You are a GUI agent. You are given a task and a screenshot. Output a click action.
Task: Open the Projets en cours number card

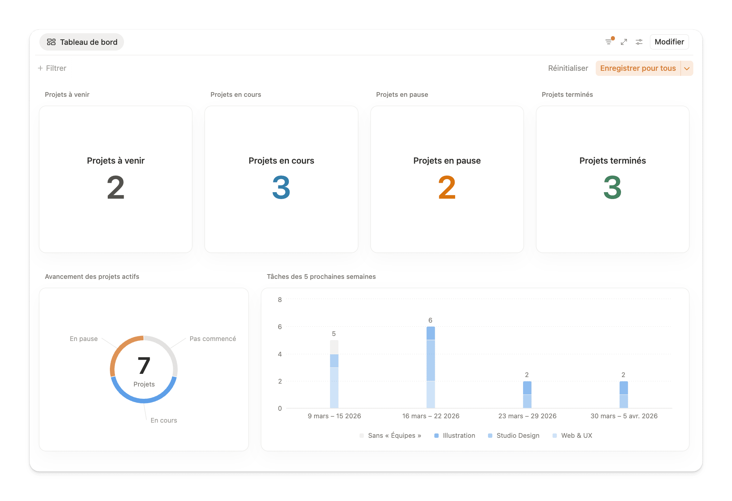[281, 179]
